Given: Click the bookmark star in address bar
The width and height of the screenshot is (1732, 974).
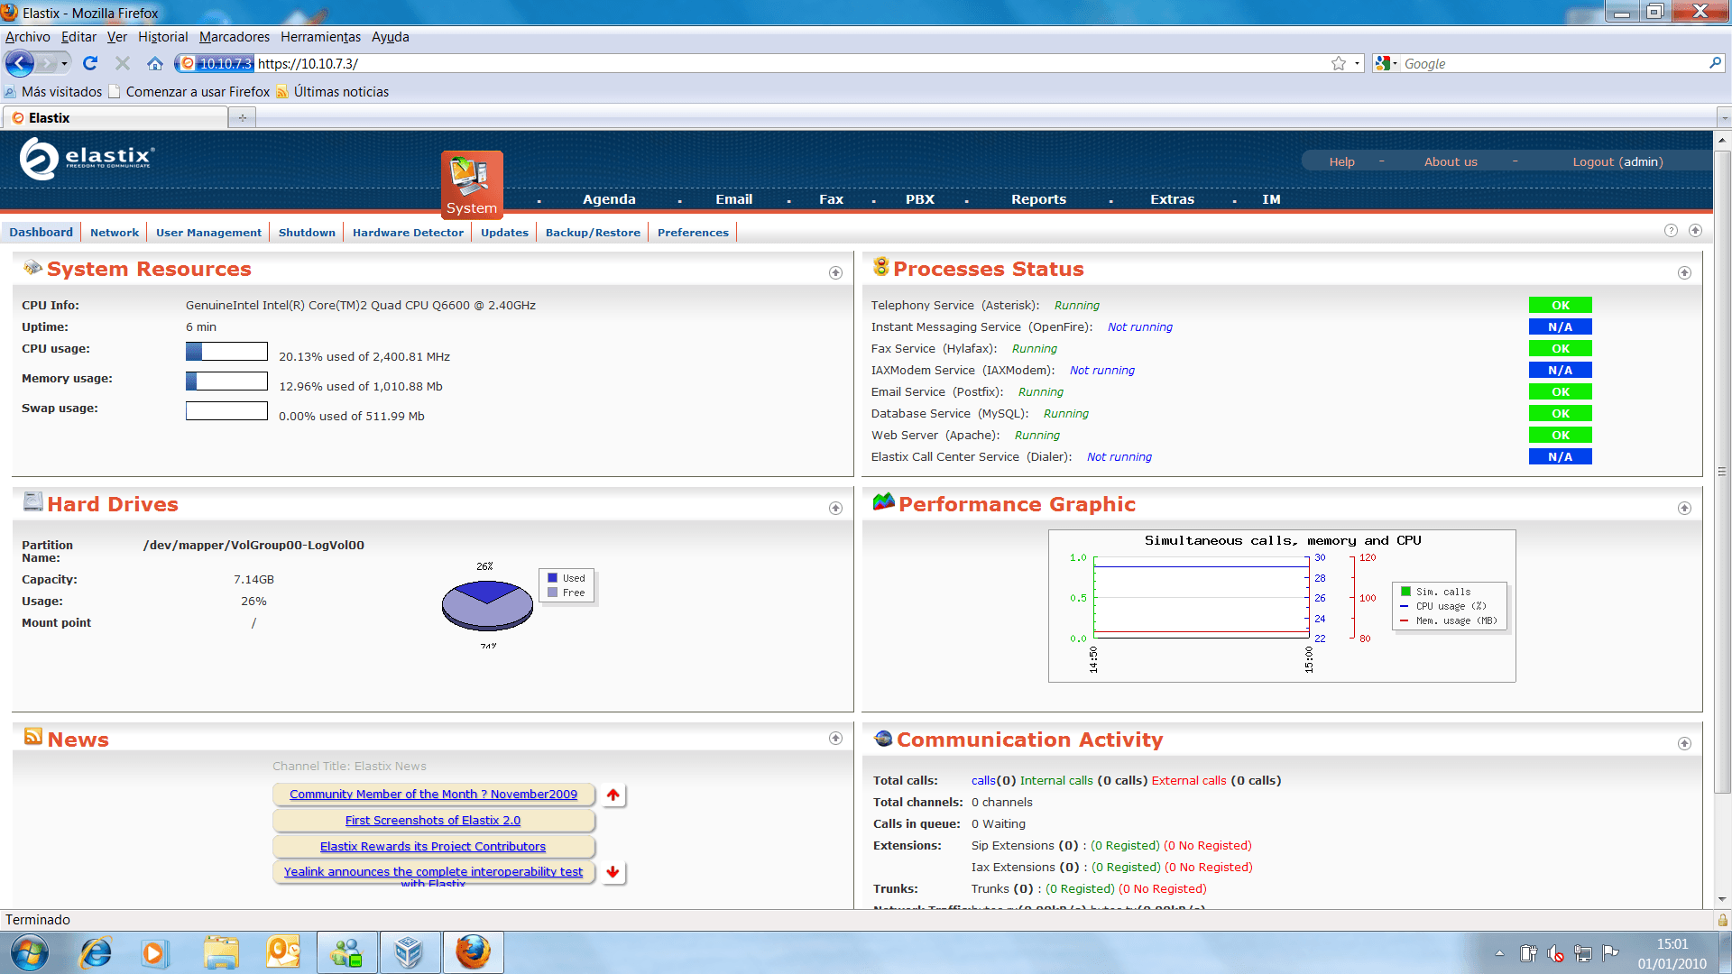Looking at the screenshot, I should [x=1339, y=63].
